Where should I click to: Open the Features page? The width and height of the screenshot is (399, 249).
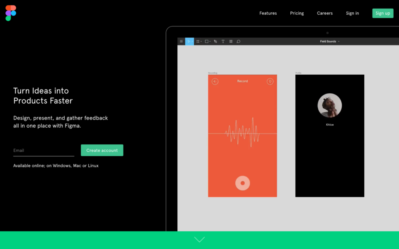pos(268,13)
